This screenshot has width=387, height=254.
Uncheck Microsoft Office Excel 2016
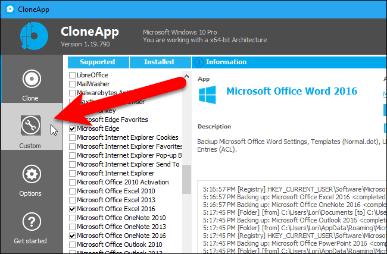(72, 209)
